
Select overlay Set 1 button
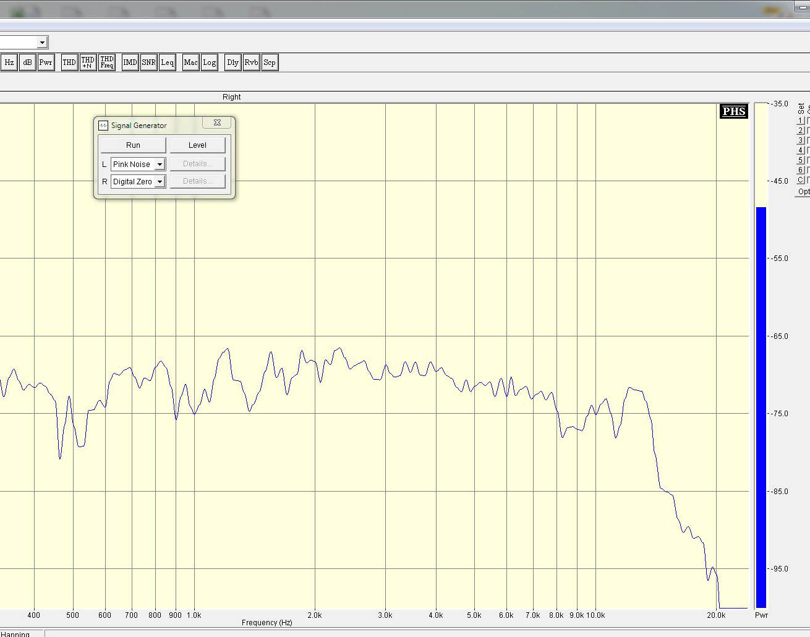[x=800, y=121]
